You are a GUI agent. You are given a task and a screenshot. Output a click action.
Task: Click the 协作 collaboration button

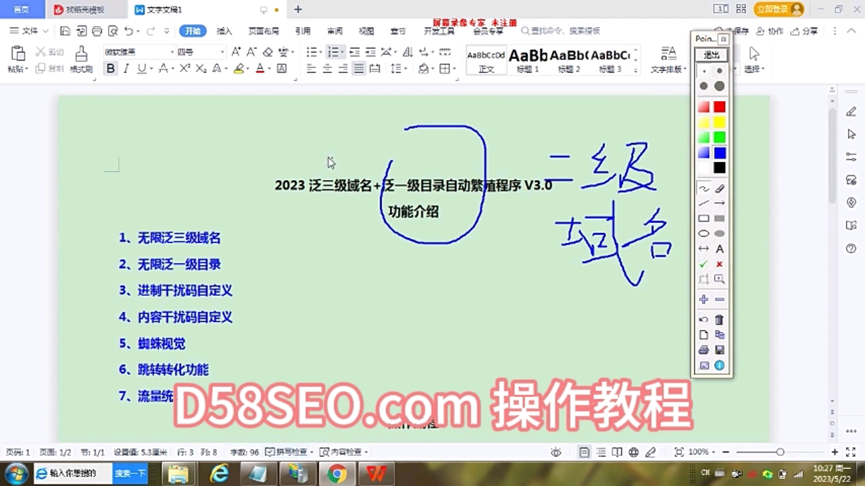770,31
